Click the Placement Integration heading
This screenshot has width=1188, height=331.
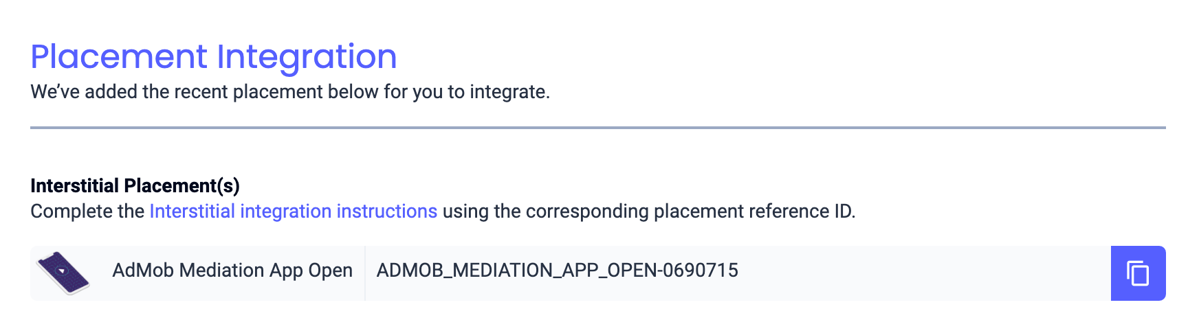click(214, 57)
